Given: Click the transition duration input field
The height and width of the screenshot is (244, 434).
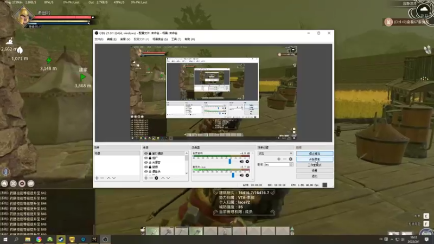Looking at the screenshot, I should coord(277,165).
